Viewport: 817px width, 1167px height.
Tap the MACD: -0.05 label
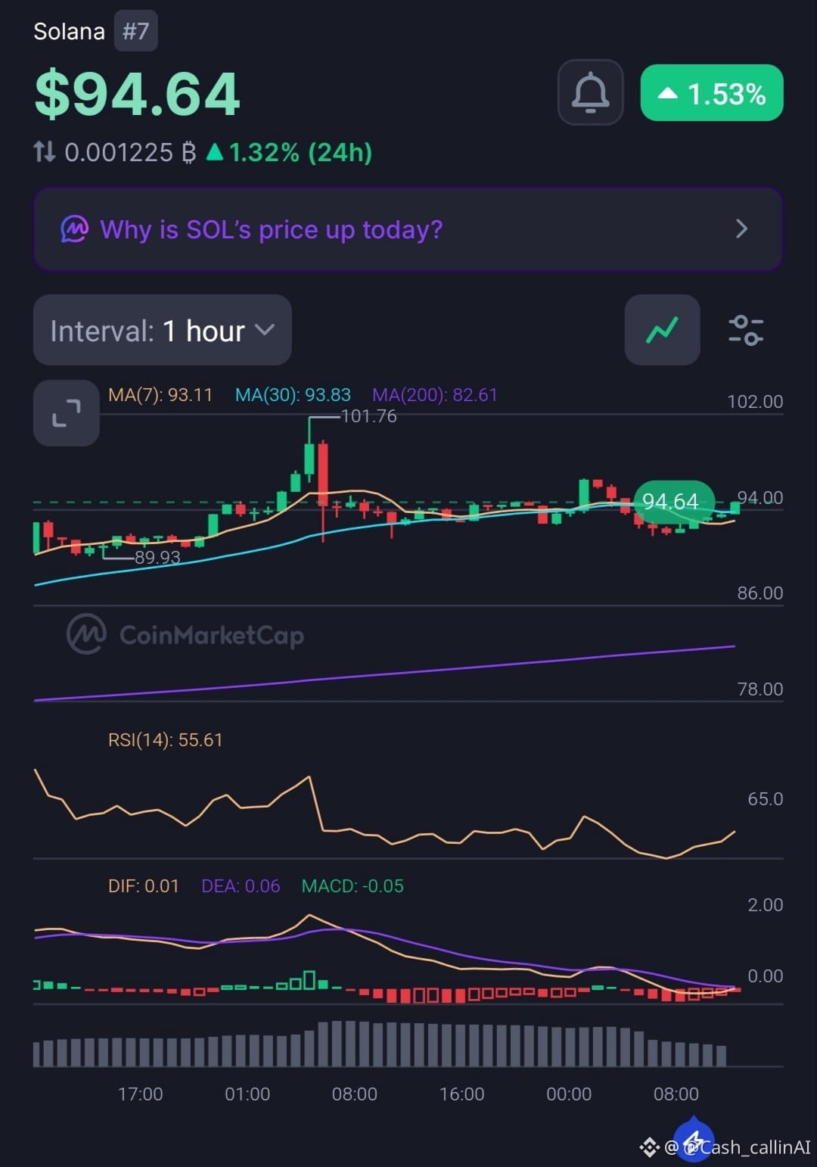353,886
